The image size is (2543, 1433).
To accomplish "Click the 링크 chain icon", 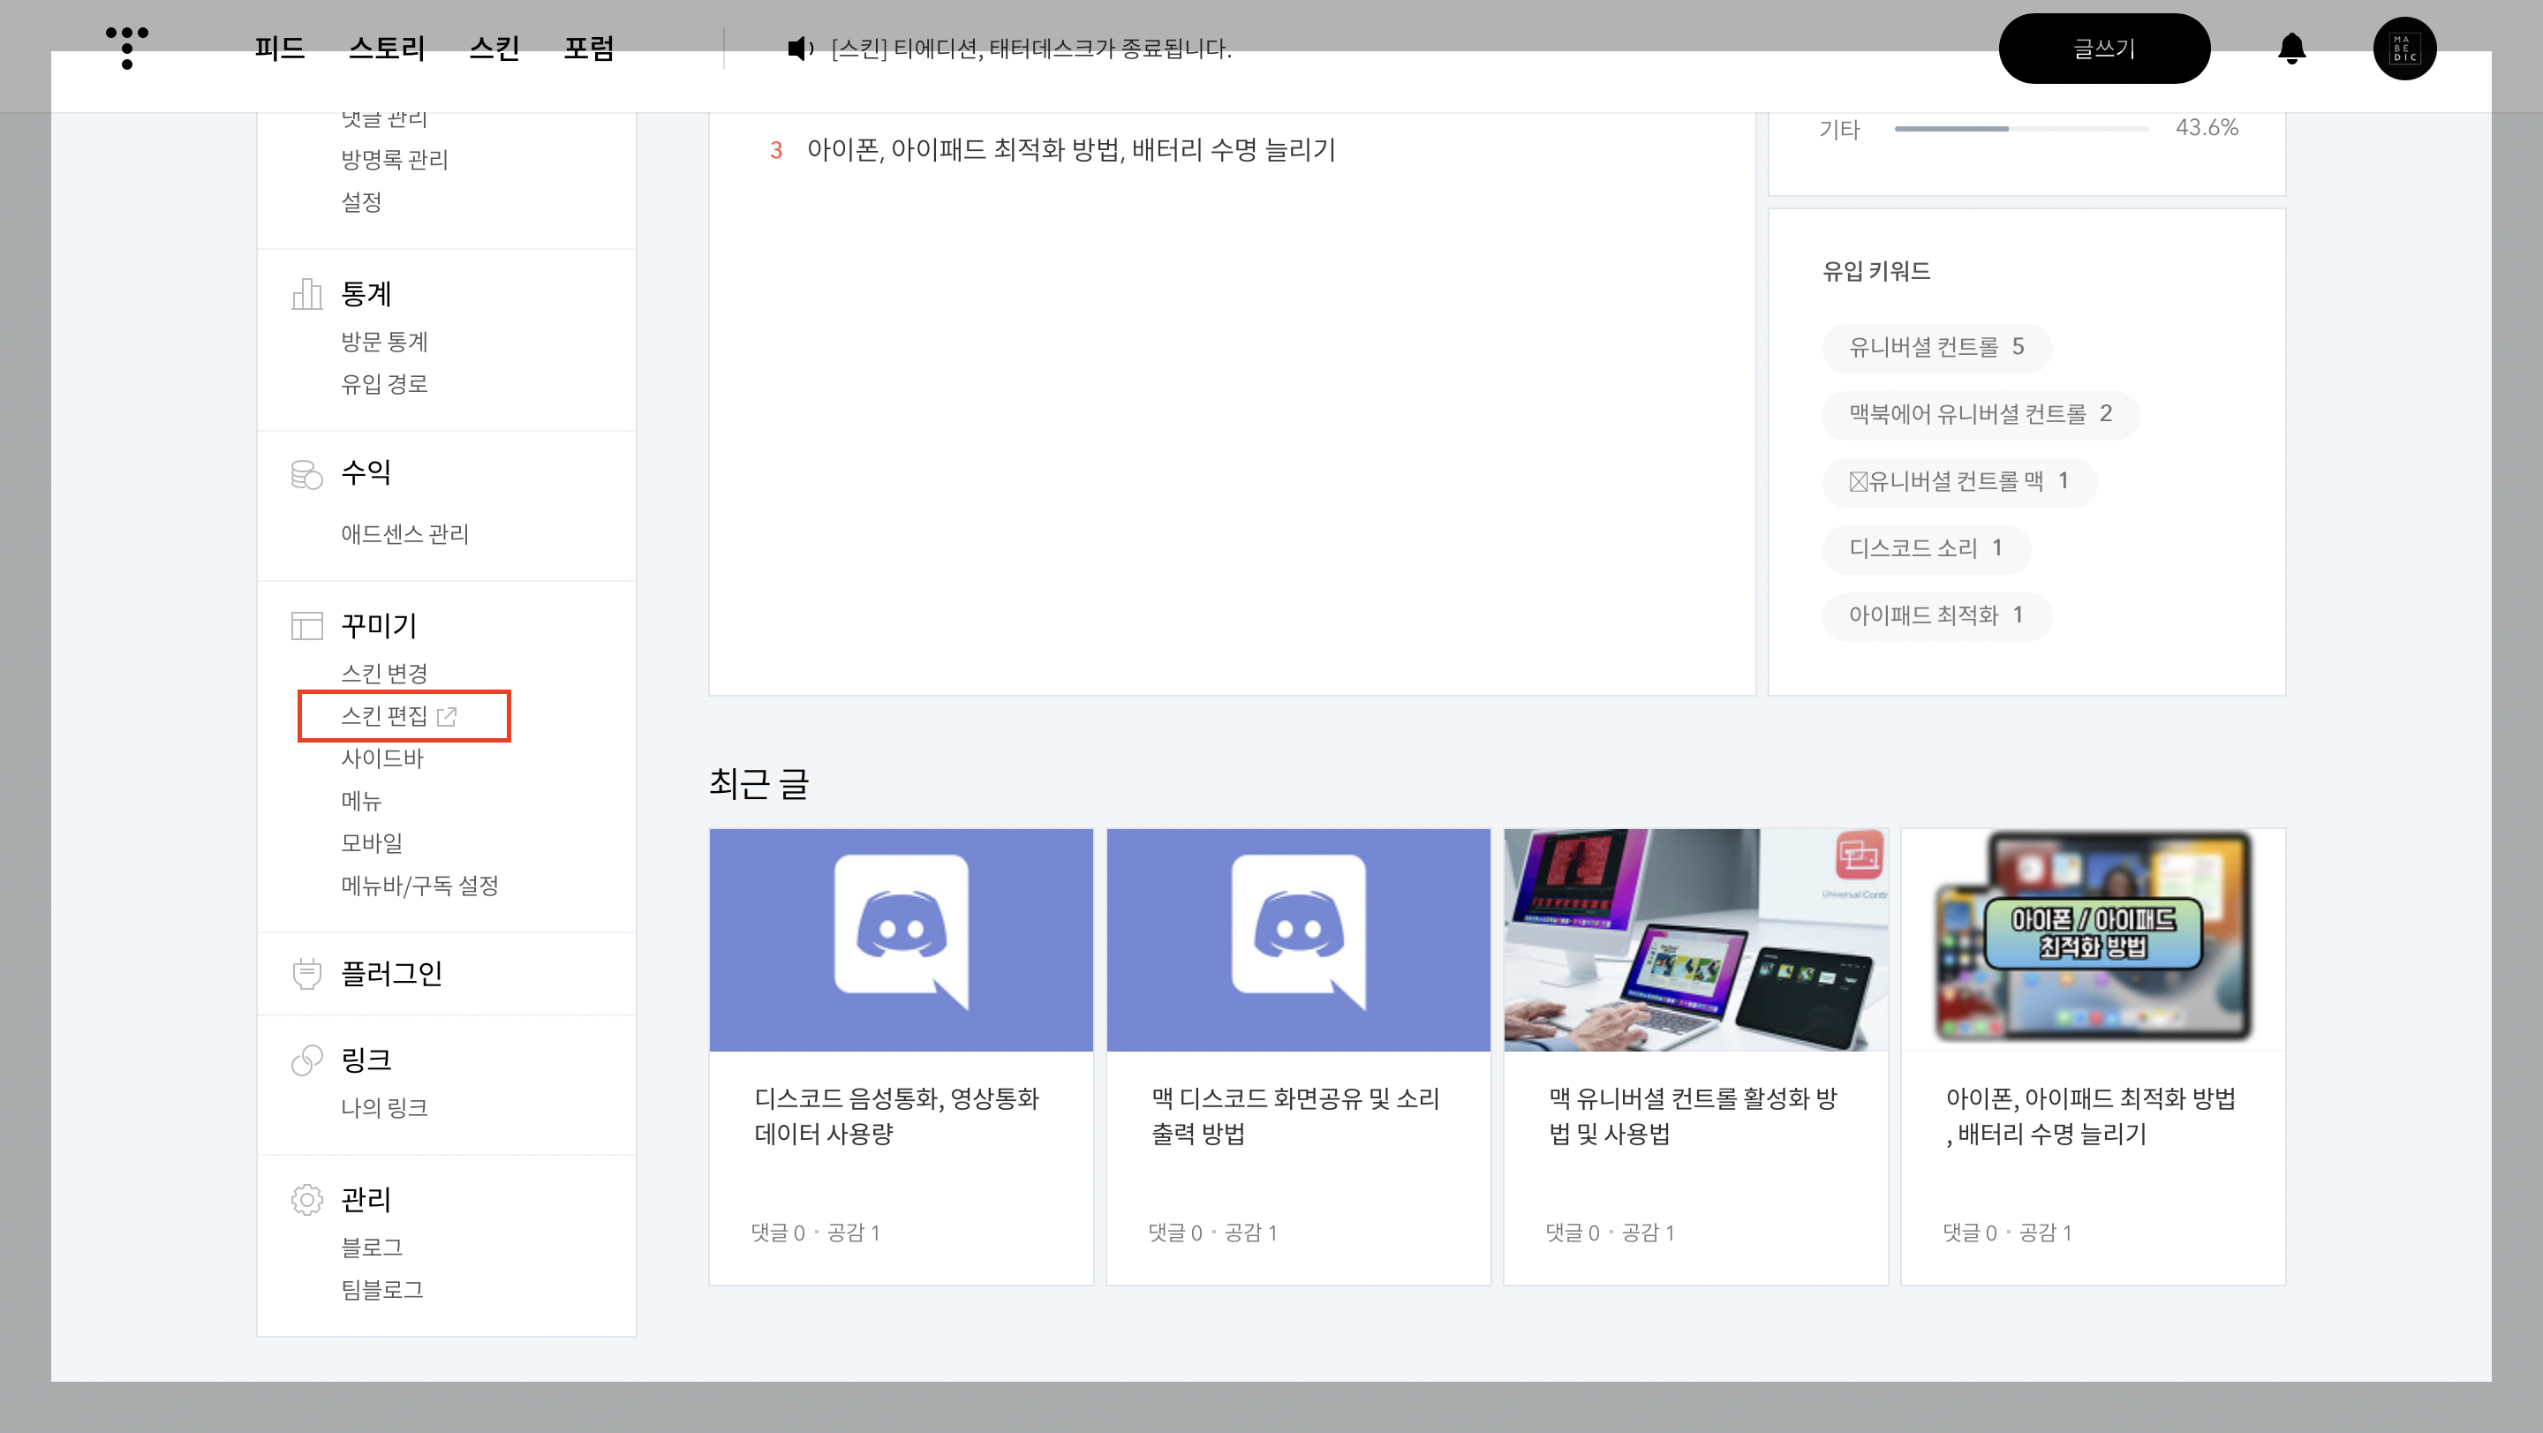I will [307, 1060].
